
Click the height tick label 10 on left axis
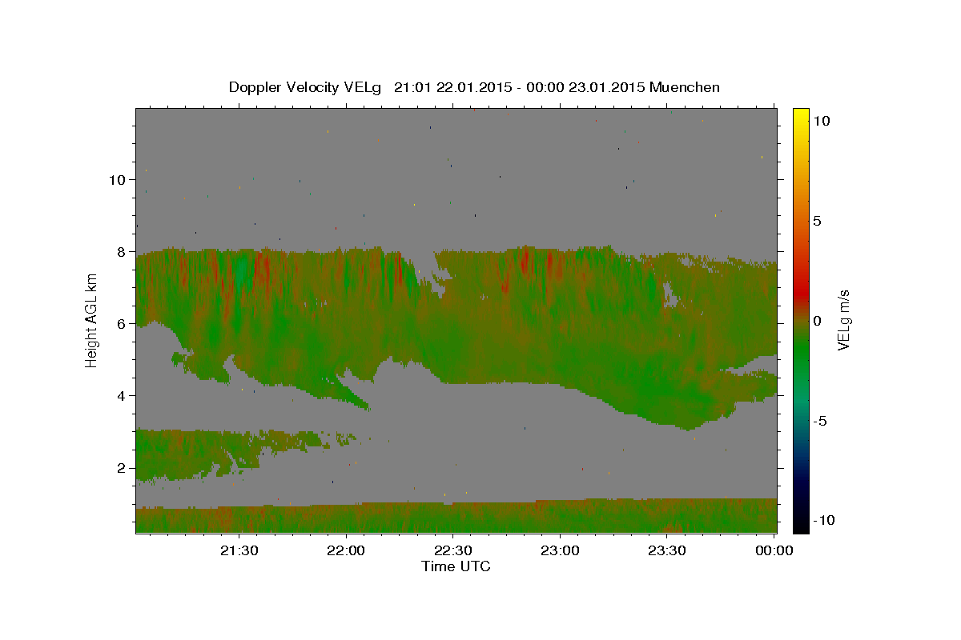pos(119,180)
